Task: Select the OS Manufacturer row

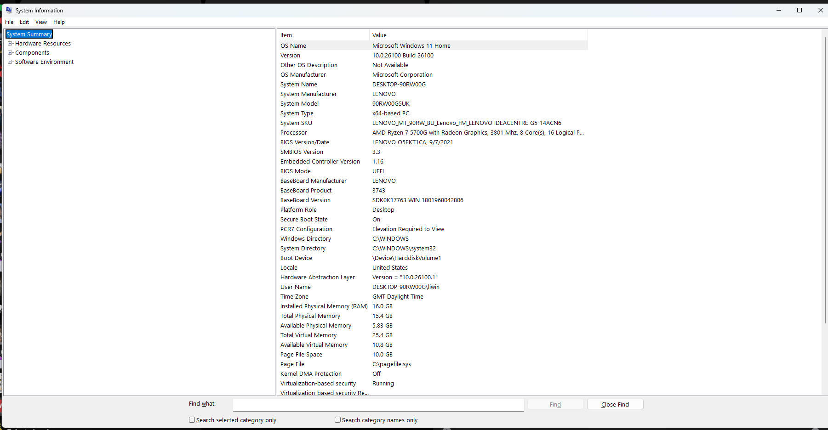Action: pyautogui.click(x=434, y=75)
